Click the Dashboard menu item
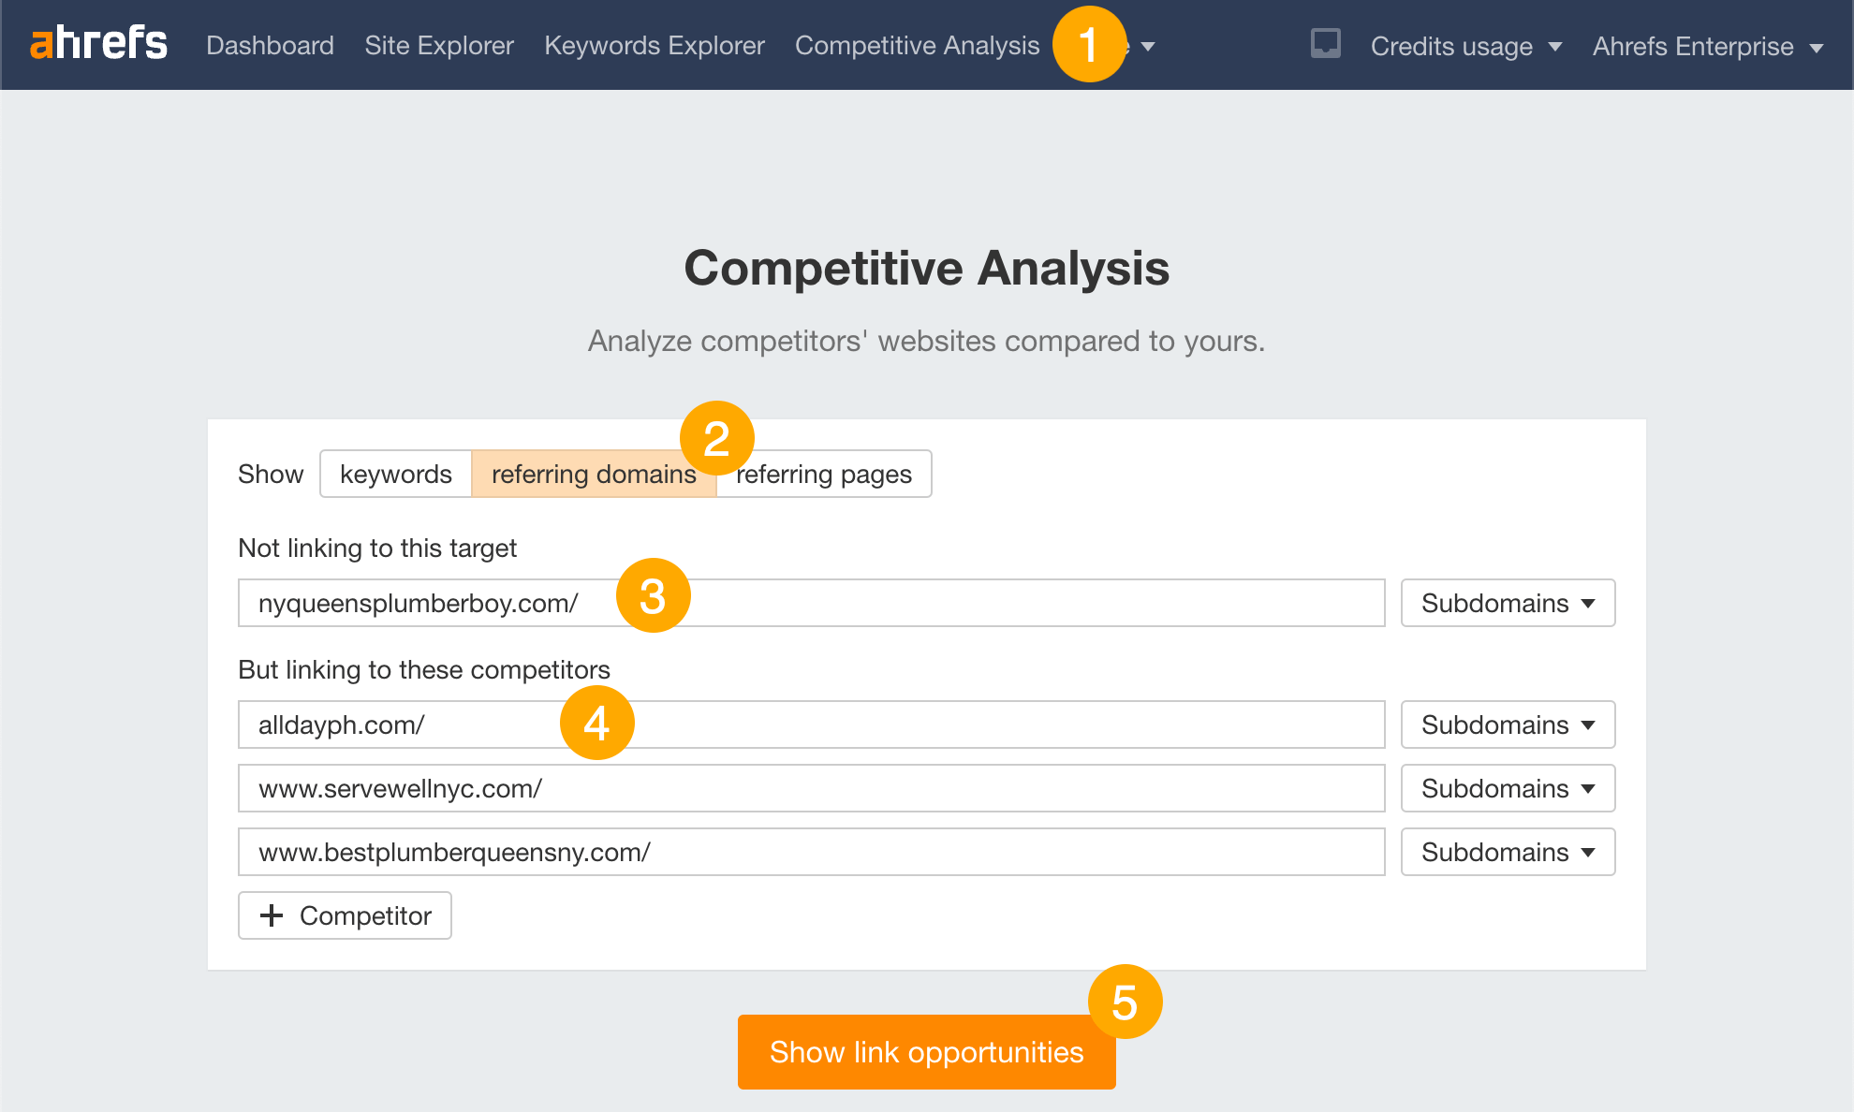This screenshot has height=1112, width=1854. (x=271, y=44)
